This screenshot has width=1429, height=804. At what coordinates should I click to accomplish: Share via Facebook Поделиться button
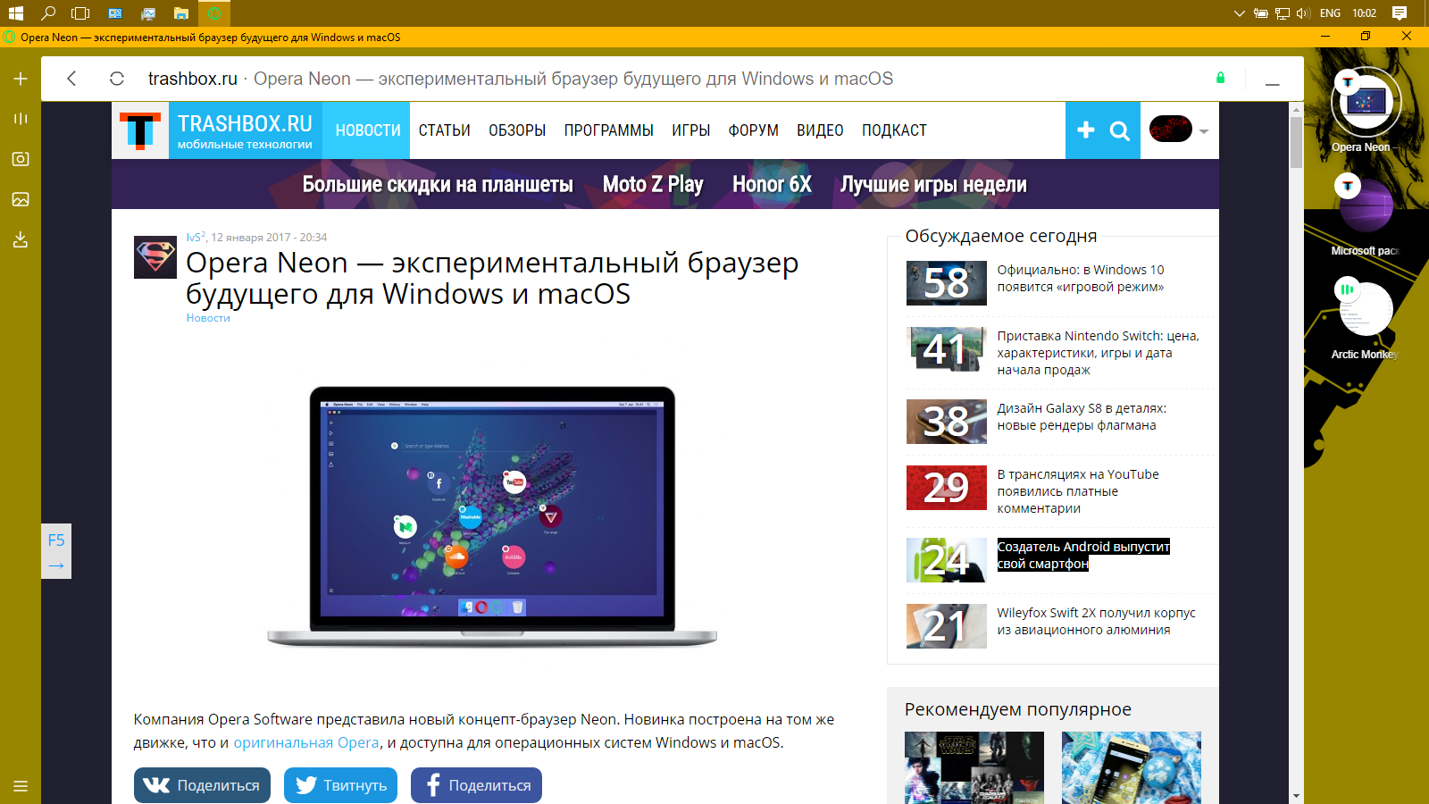(476, 785)
